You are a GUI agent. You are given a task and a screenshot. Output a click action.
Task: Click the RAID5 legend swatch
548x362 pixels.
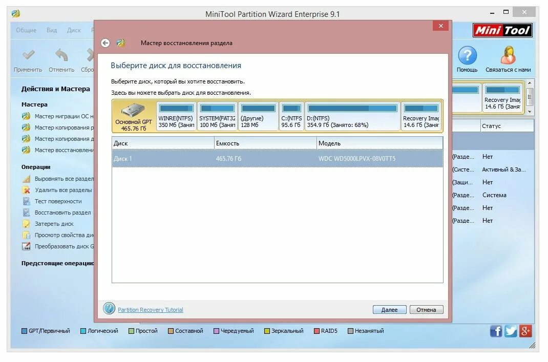317,331
